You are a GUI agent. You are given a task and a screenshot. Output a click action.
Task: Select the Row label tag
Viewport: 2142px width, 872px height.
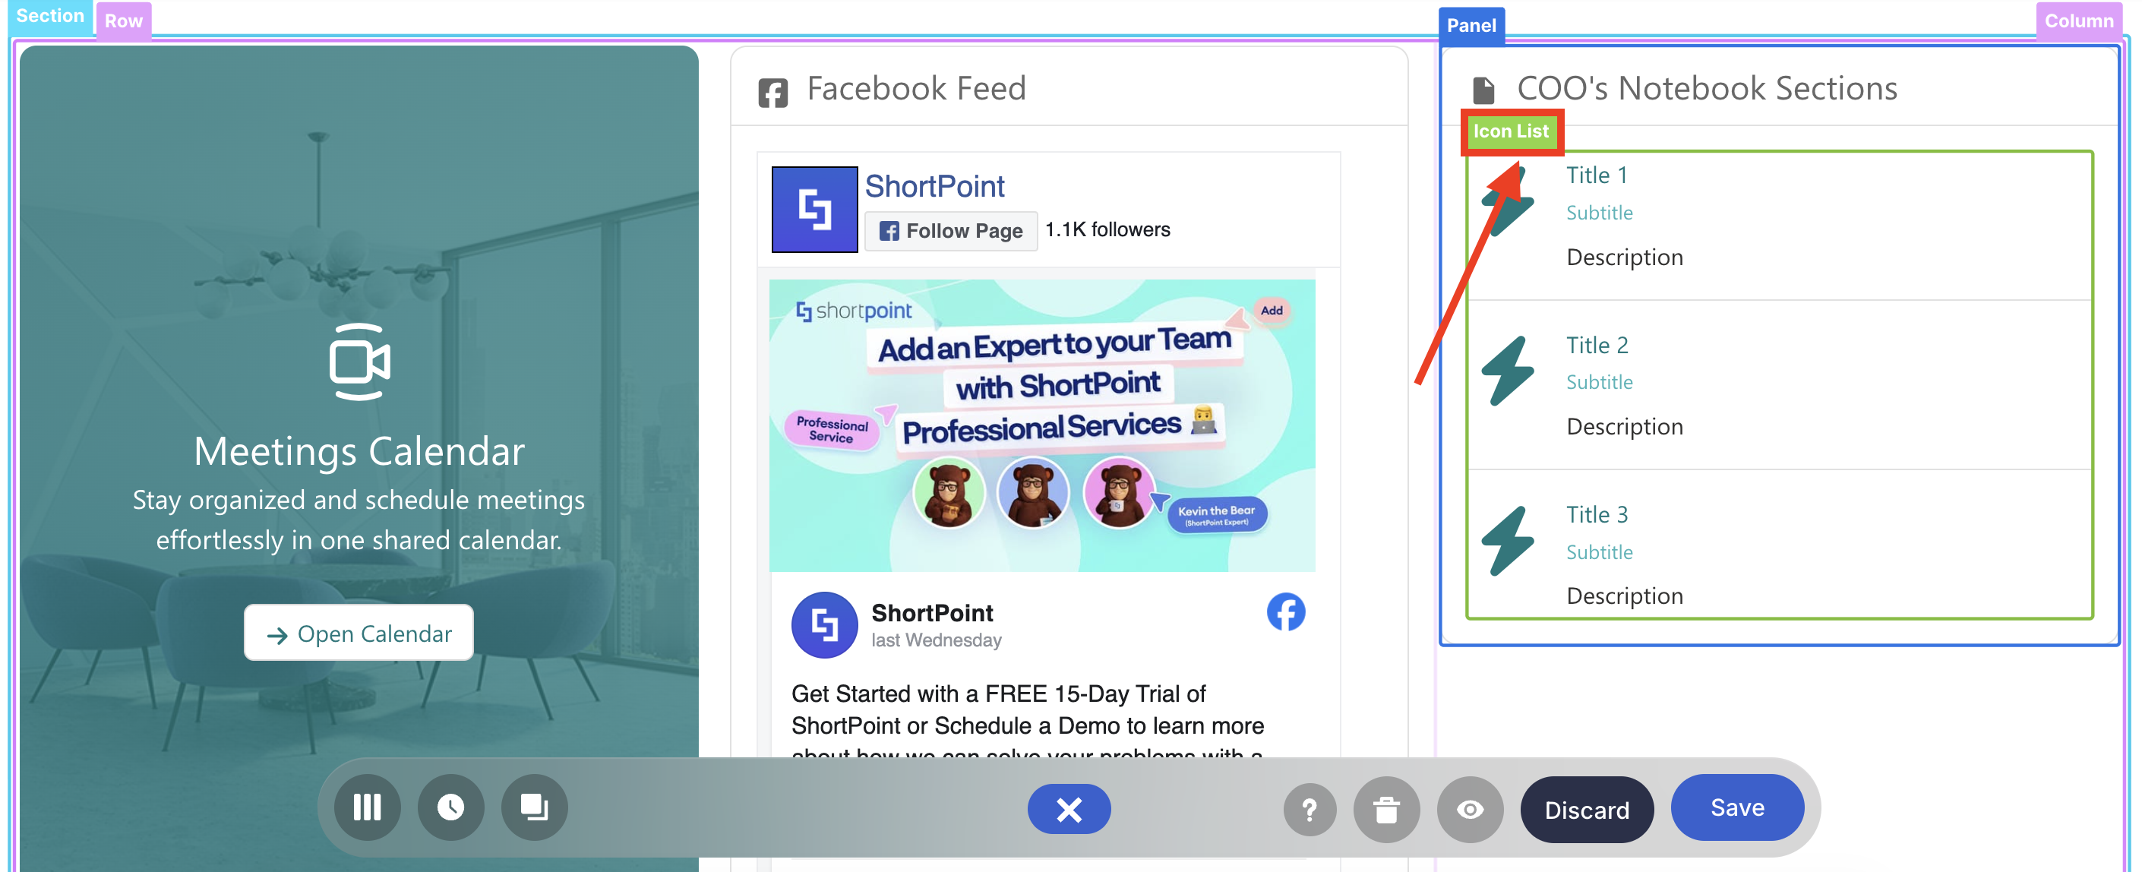coord(123,21)
